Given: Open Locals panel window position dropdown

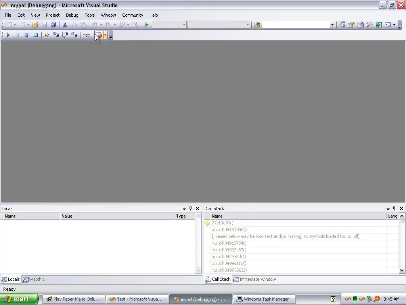Looking at the screenshot, I should (184, 209).
